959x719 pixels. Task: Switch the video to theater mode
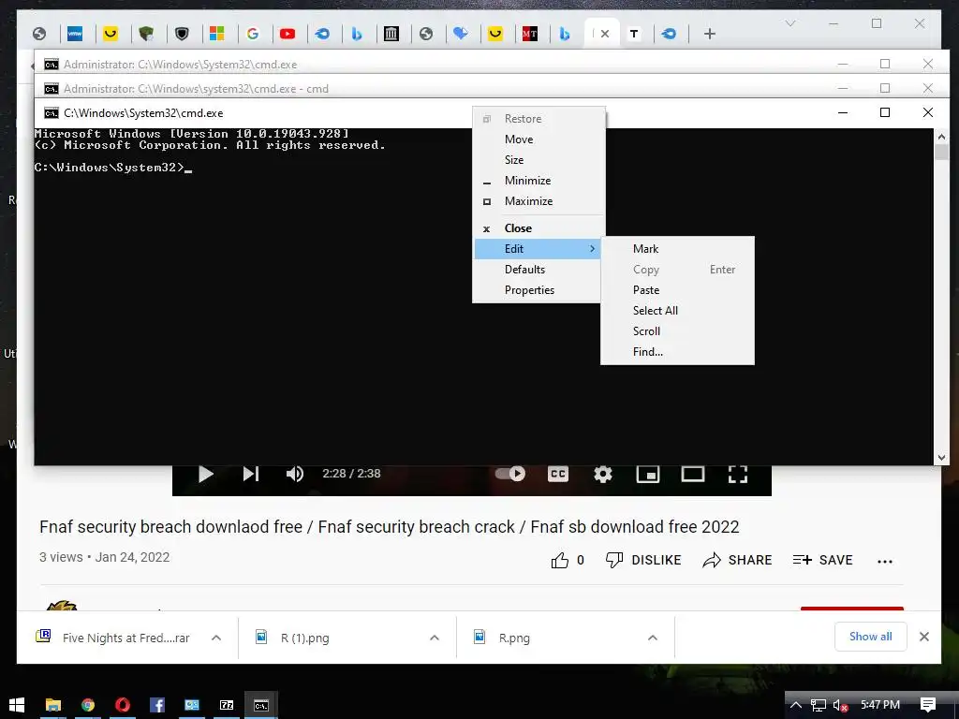693,474
